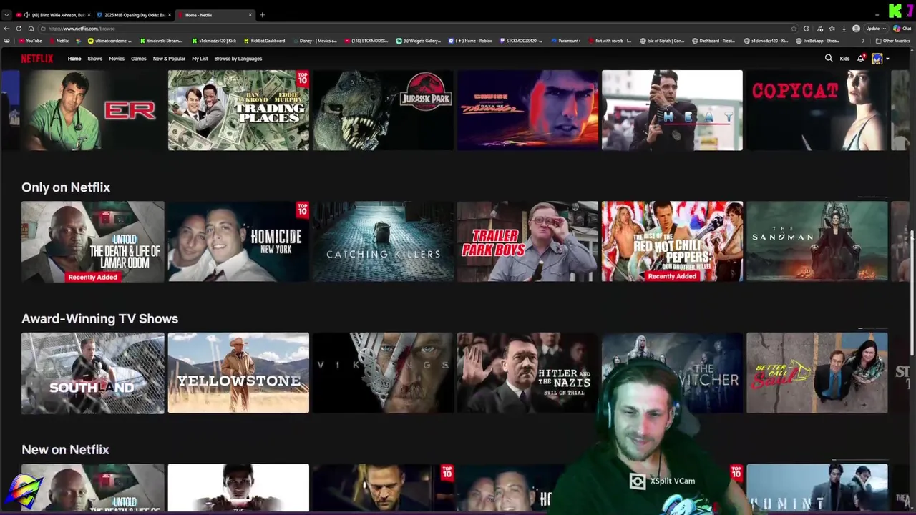Open the Award-Winning TV Shows heading
This screenshot has height=515, width=916.
pos(99,319)
